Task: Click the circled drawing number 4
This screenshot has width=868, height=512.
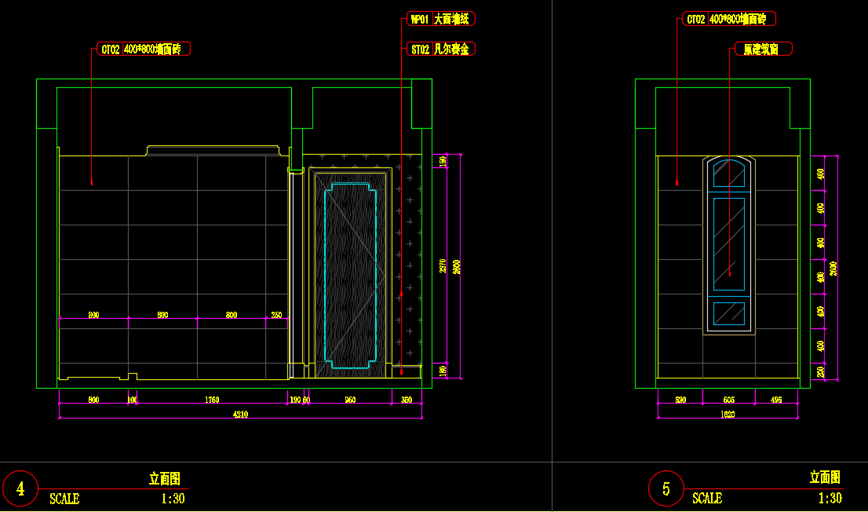Action: (x=20, y=489)
